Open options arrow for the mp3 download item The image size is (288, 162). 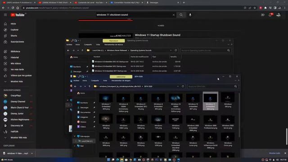[32, 153]
